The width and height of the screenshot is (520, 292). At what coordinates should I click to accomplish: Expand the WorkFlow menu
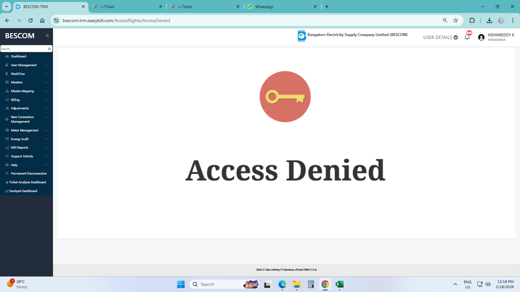[x=26, y=74]
